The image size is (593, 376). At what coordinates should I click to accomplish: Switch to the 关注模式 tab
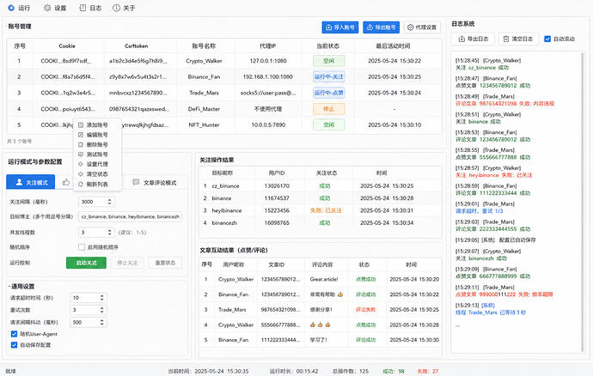[31, 183]
